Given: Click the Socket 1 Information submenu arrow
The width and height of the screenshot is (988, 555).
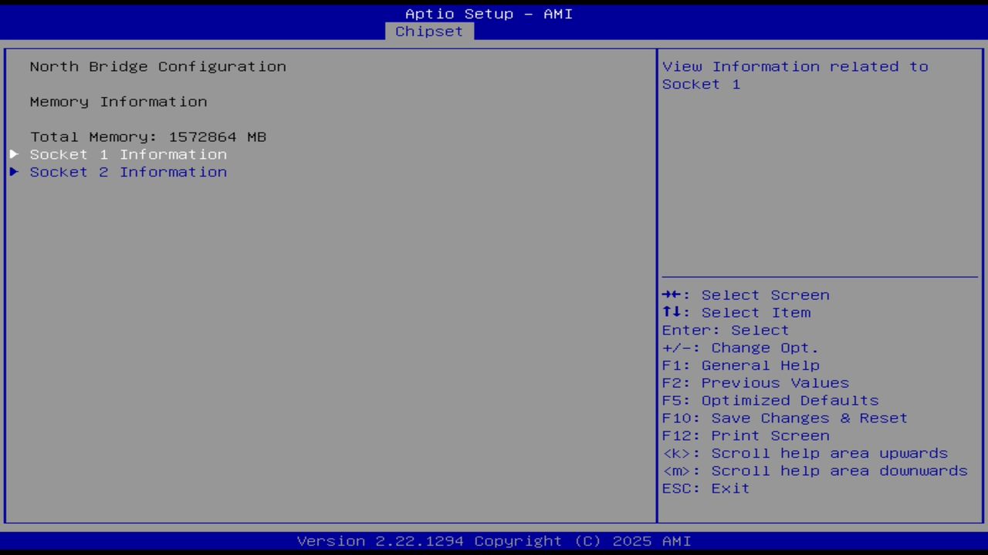Looking at the screenshot, I should point(13,154).
